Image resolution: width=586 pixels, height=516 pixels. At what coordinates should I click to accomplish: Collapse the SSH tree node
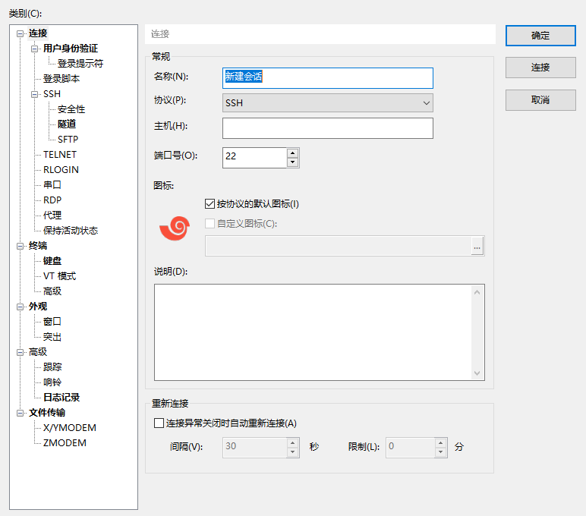coord(34,94)
